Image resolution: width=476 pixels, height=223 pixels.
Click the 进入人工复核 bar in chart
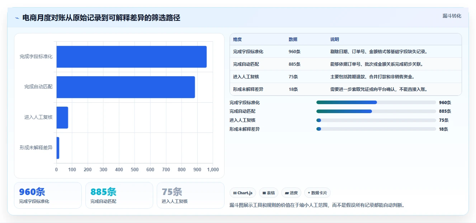pyautogui.click(x=62, y=117)
